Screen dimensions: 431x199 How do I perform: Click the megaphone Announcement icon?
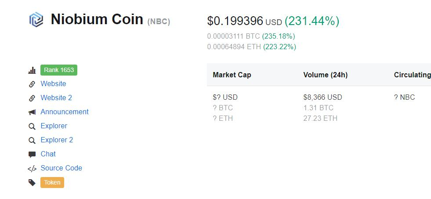point(32,112)
